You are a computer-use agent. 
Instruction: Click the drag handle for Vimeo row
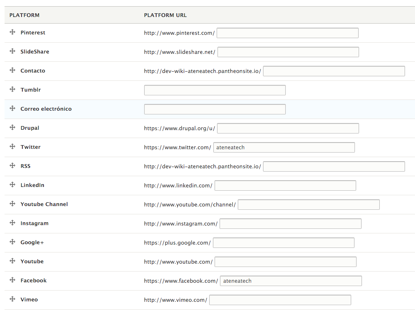click(x=12, y=299)
